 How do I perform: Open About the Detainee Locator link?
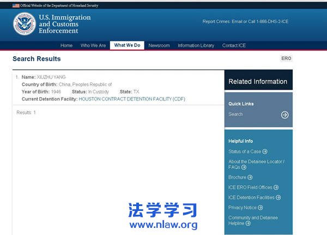click(x=256, y=164)
